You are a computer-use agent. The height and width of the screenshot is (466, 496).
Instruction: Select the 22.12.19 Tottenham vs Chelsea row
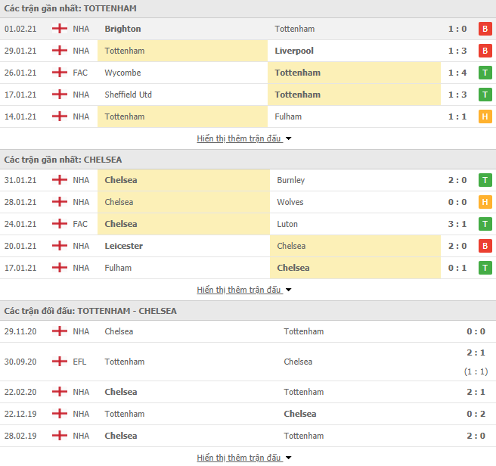click(248, 414)
